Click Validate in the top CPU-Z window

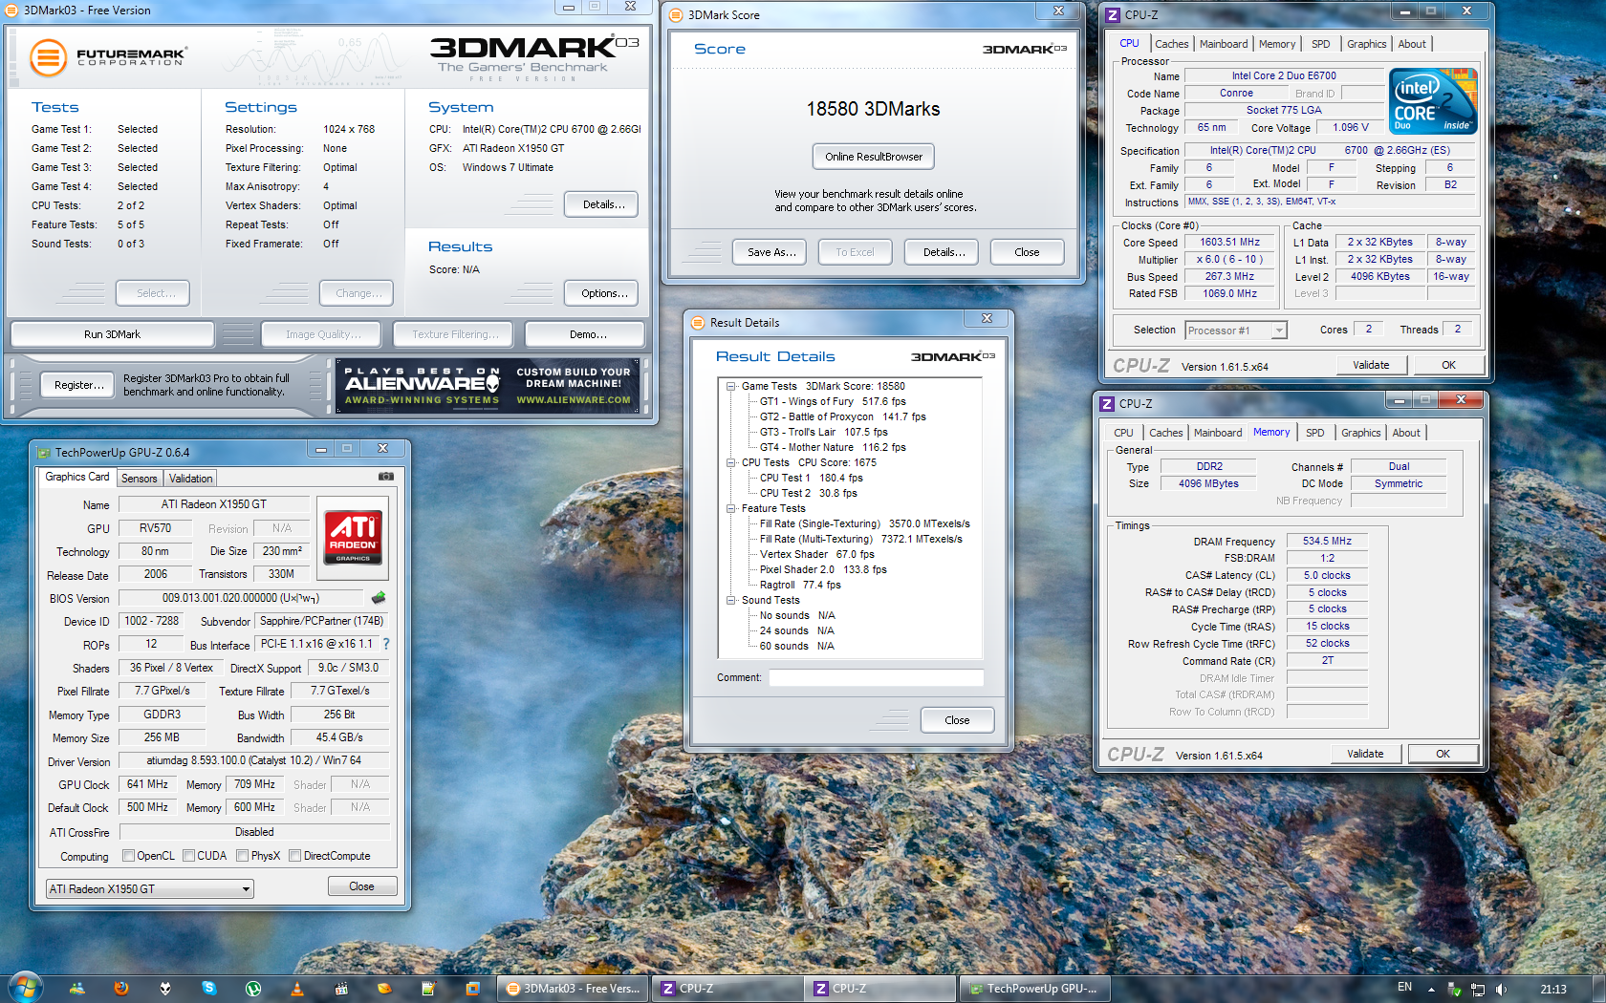coord(1371,365)
